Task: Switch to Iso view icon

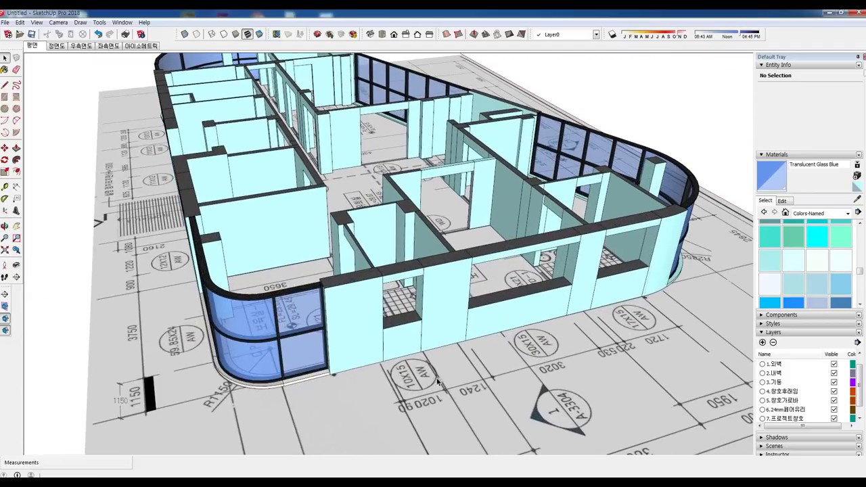Action: coord(370,34)
